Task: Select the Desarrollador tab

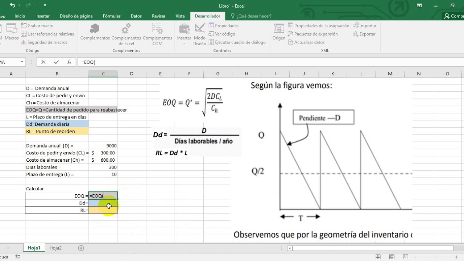Action: (207, 16)
